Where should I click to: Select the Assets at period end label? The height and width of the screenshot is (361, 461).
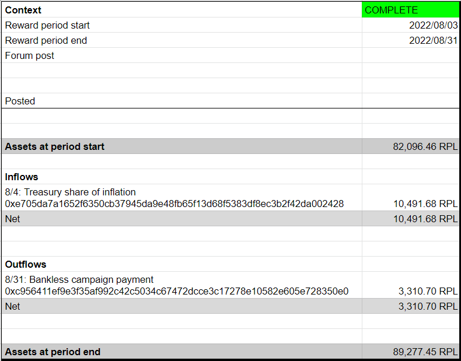click(x=53, y=352)
